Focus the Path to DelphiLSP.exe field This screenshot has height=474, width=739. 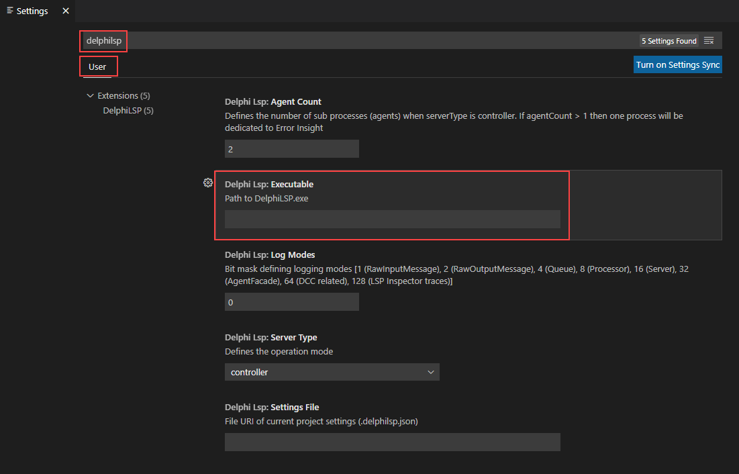pyautogui.click(x=392, y=220)
